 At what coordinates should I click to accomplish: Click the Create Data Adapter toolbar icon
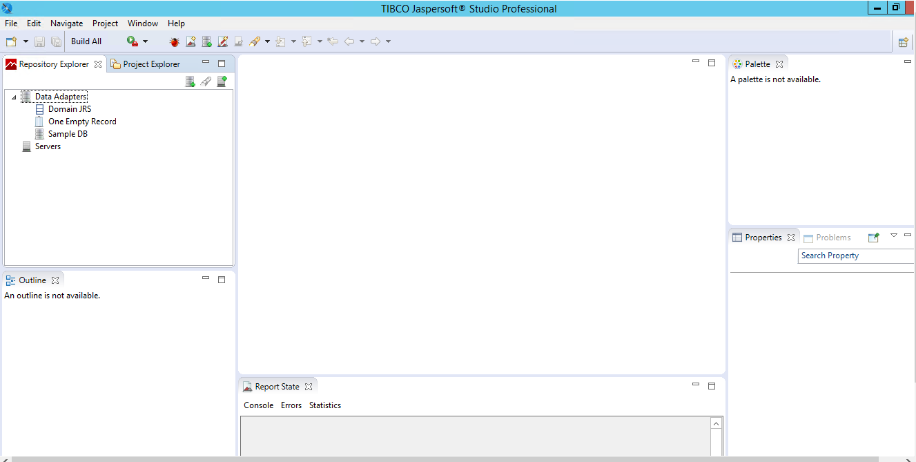tap(206, 41)
